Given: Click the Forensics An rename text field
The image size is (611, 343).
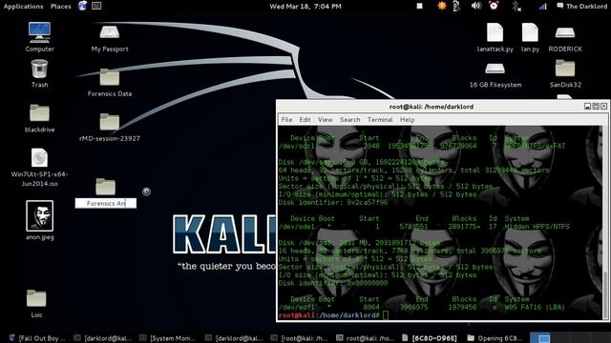Looking at the screenshot, I should (106, 203).
